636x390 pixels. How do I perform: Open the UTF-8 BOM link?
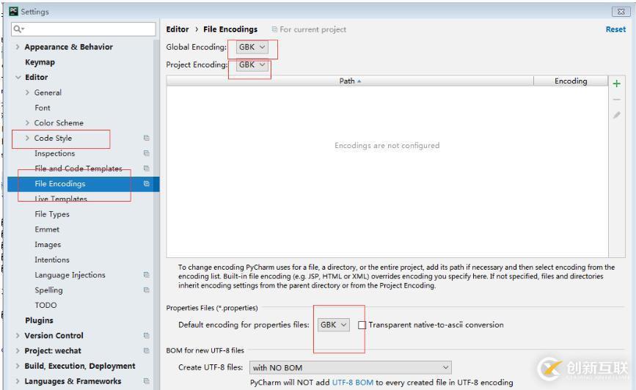352,383
